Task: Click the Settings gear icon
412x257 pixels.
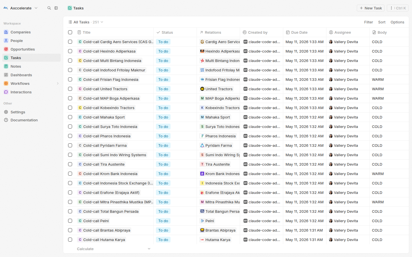Action: [x=6, y=112]
